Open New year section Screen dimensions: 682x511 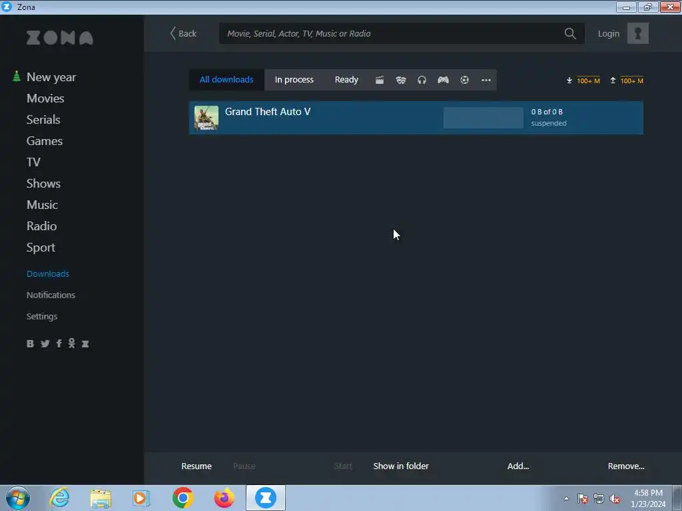click(x=51, y=77)
